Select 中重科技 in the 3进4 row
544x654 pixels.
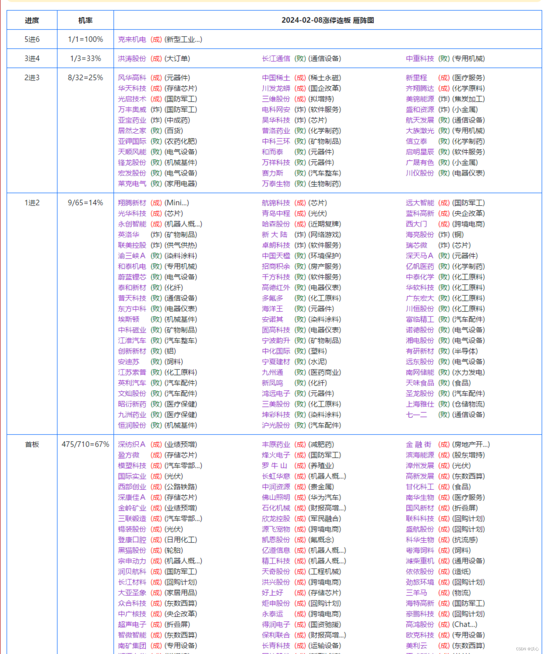click(x=420, y=59)
